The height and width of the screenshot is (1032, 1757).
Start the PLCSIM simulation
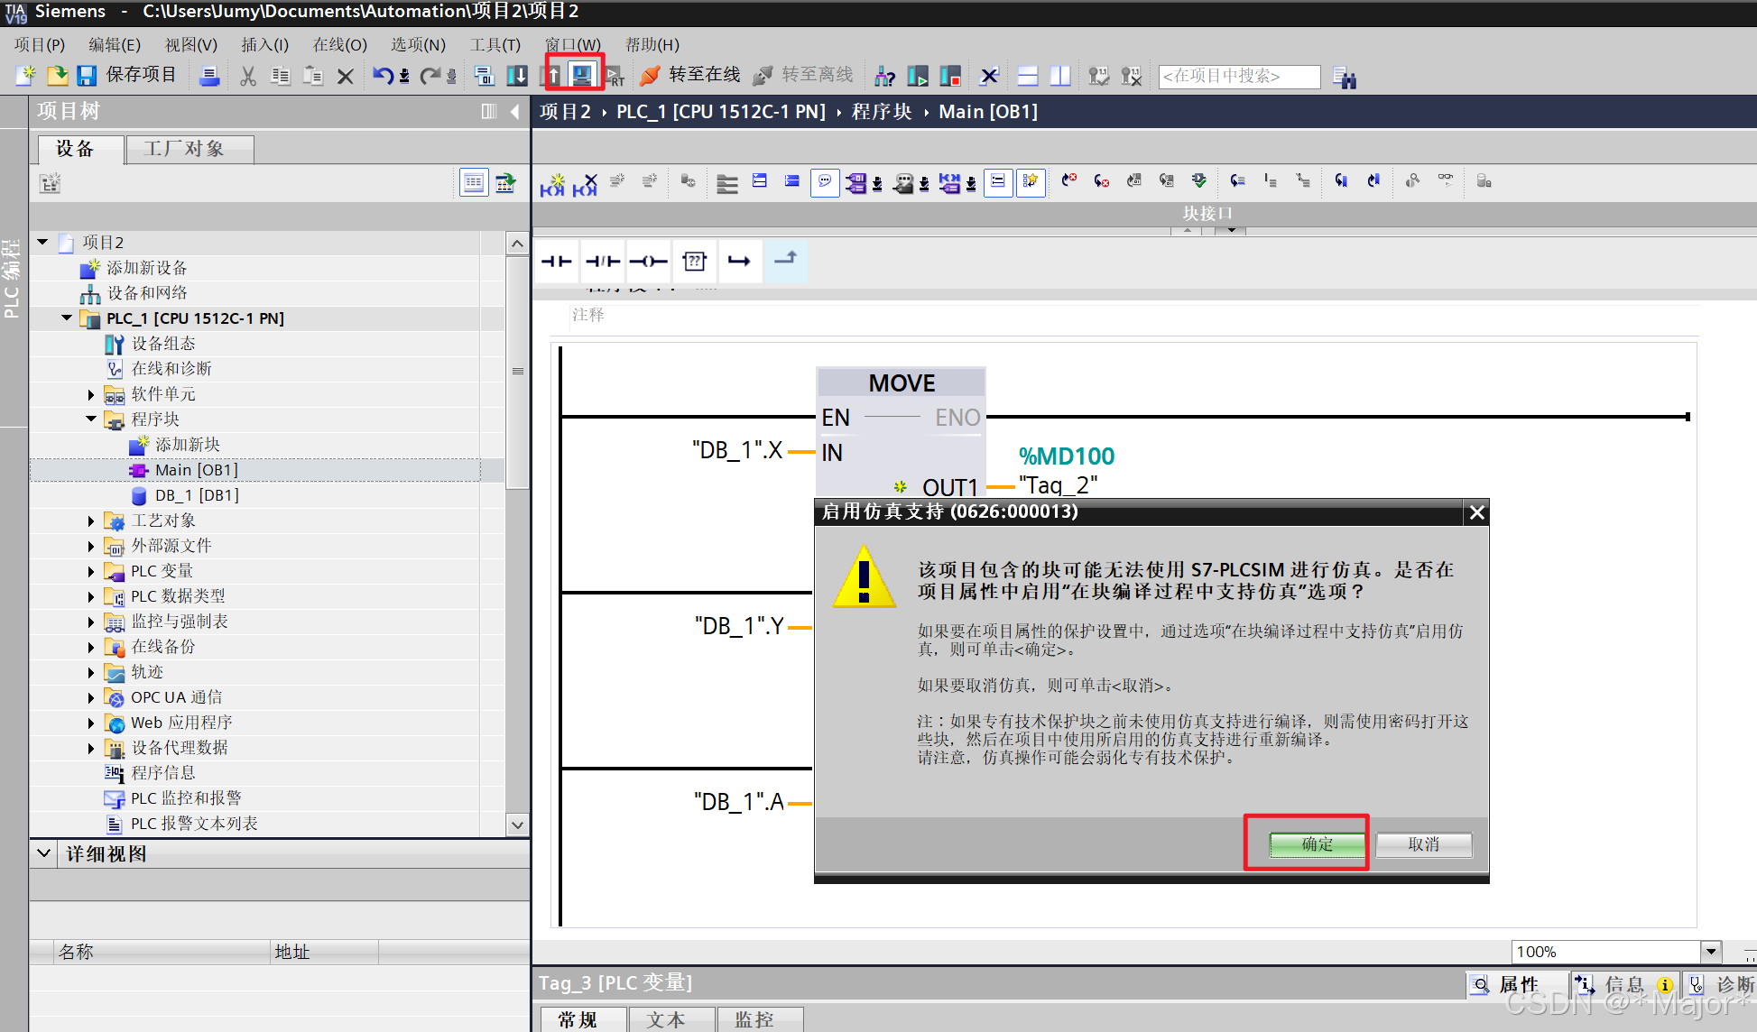tap(582, 75)
